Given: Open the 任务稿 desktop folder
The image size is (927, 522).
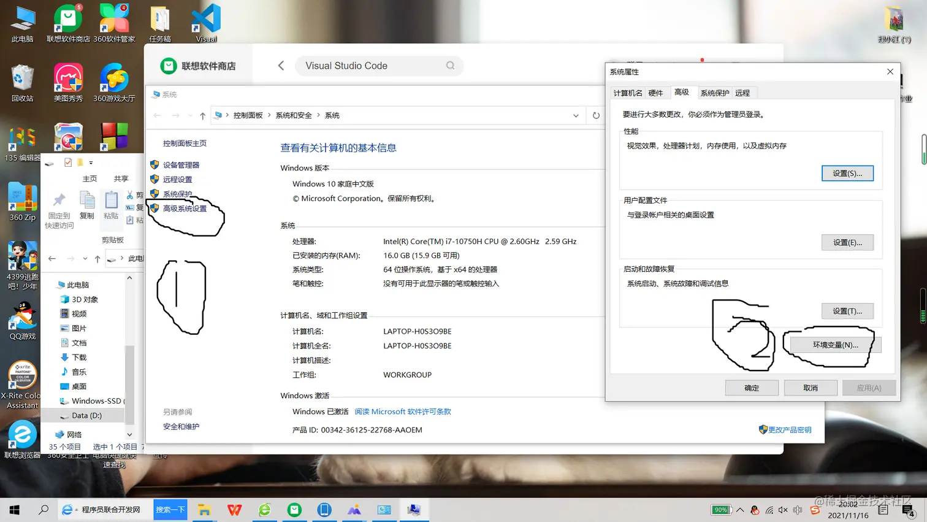Looking at the screenshot, I should (160, 23).
